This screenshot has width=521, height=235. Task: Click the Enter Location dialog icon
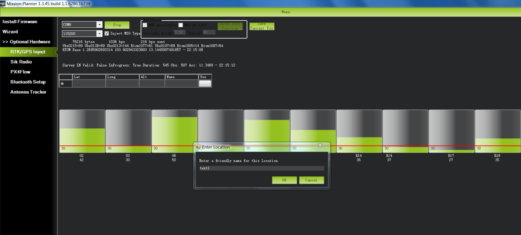[x=198, y=147]
